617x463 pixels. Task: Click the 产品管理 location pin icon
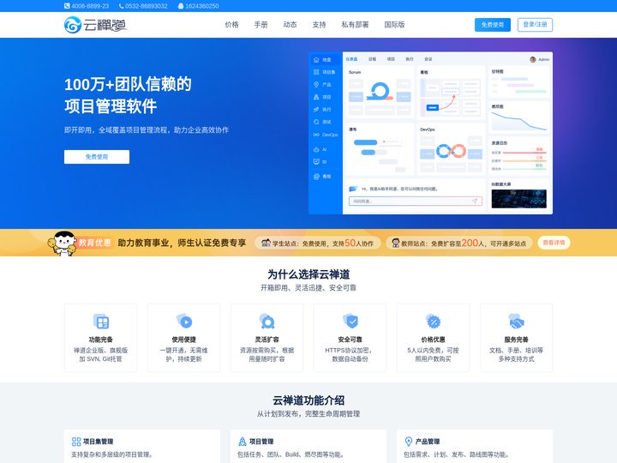pyautogui.click(x=409, y=442)
